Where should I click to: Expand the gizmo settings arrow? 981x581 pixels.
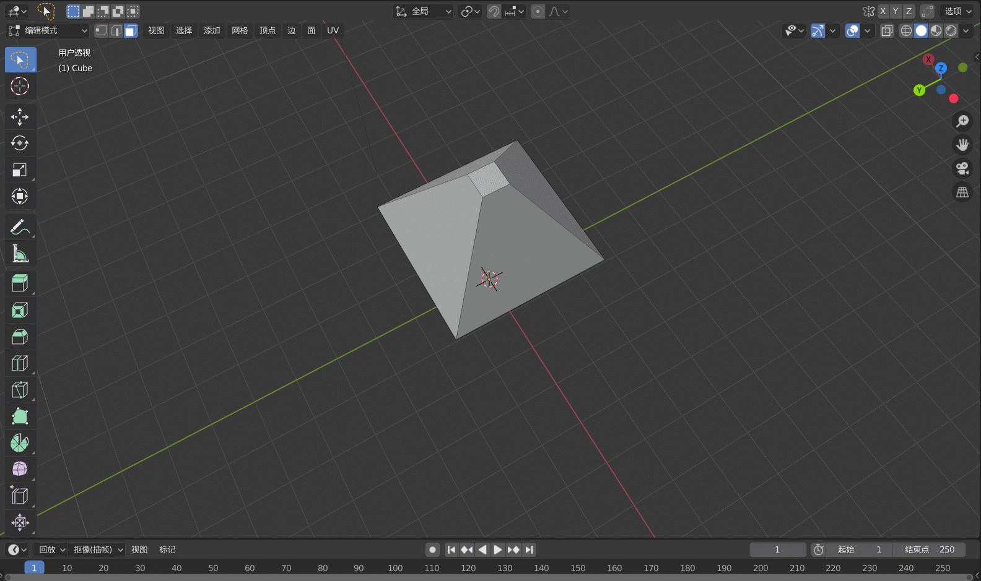(x=833, y=30)
